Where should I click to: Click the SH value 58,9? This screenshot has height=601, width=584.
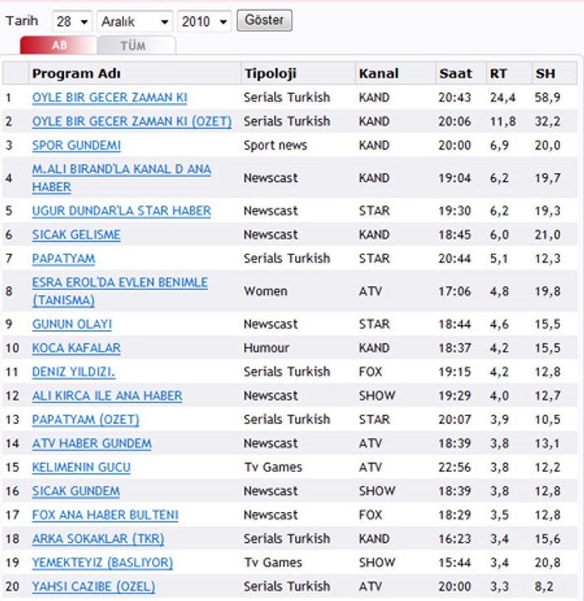click(547, 98)
